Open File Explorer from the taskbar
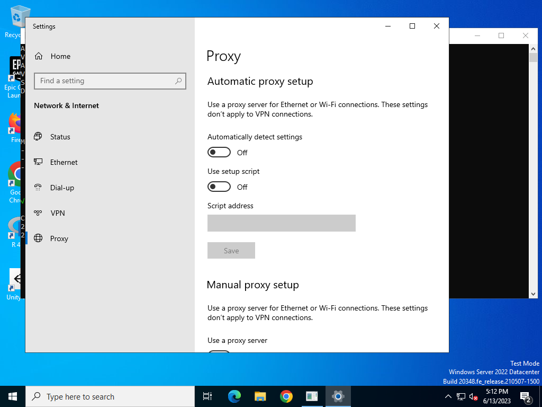Viewport: 542px width, 407px height. pos(260,396)
